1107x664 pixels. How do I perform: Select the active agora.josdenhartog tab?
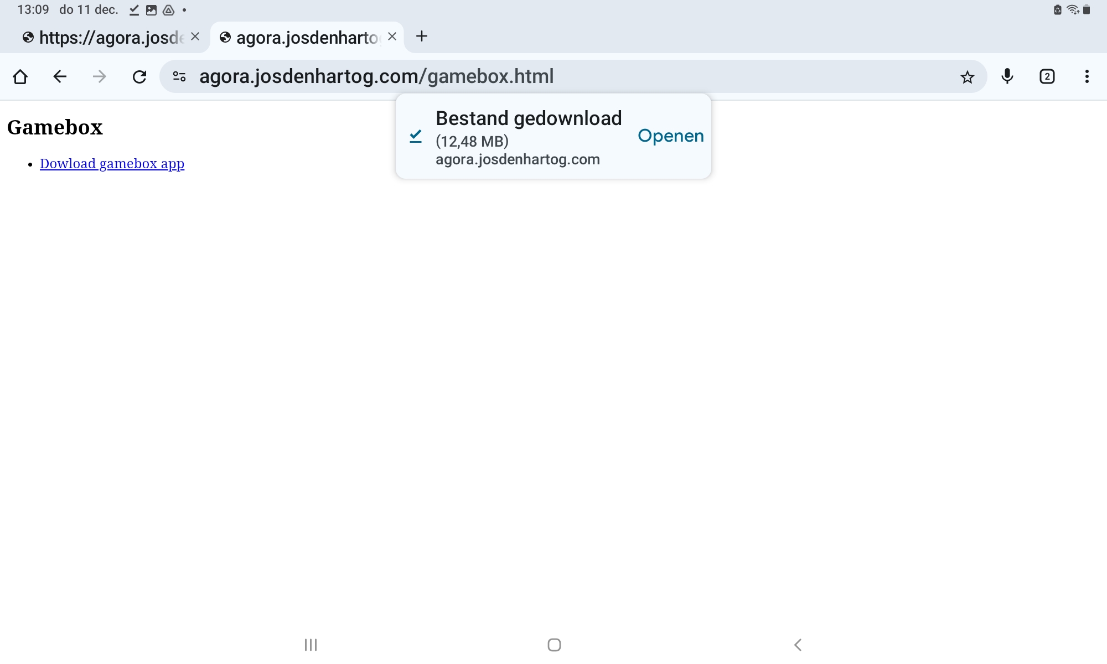304,38
